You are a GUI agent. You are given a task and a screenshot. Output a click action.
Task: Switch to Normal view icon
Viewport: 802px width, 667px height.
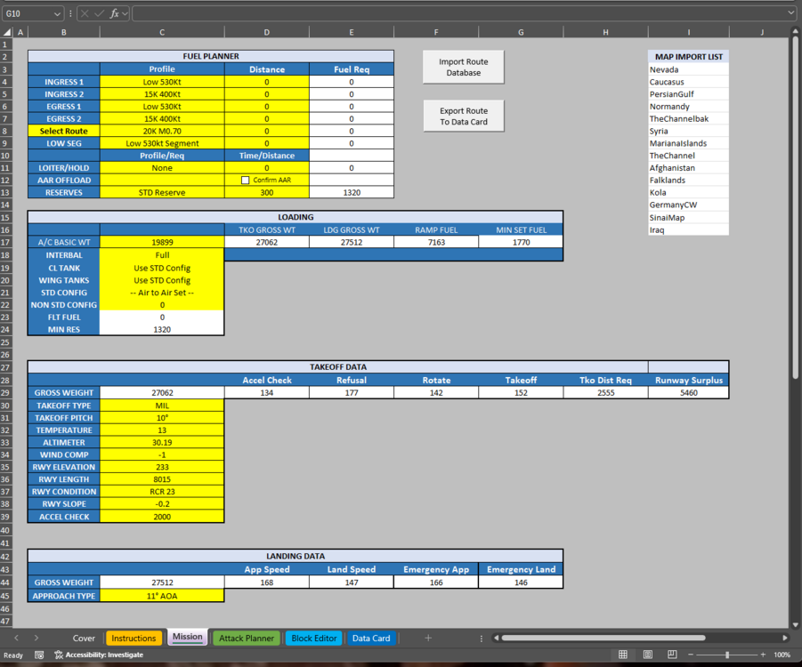[x=623, y=655]
